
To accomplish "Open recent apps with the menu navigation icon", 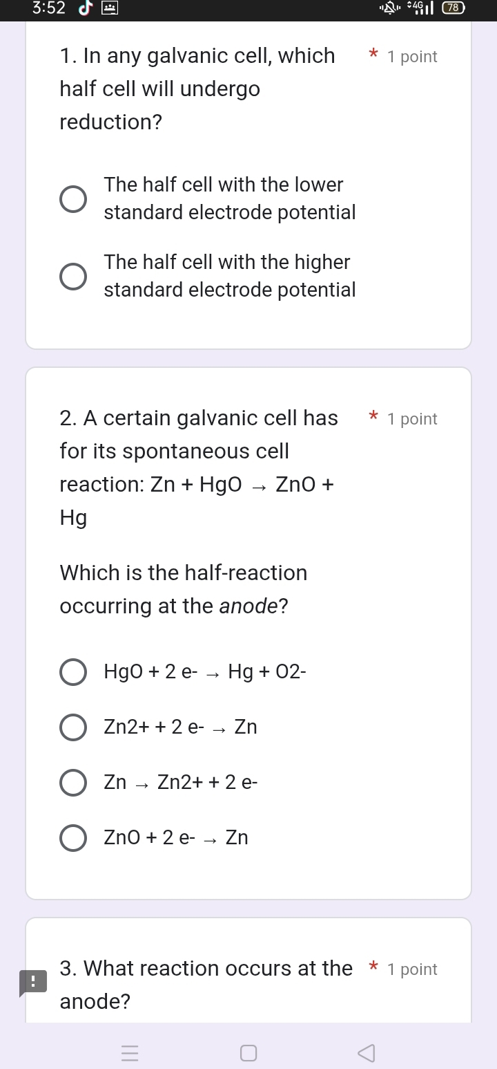I will 129,1053.
